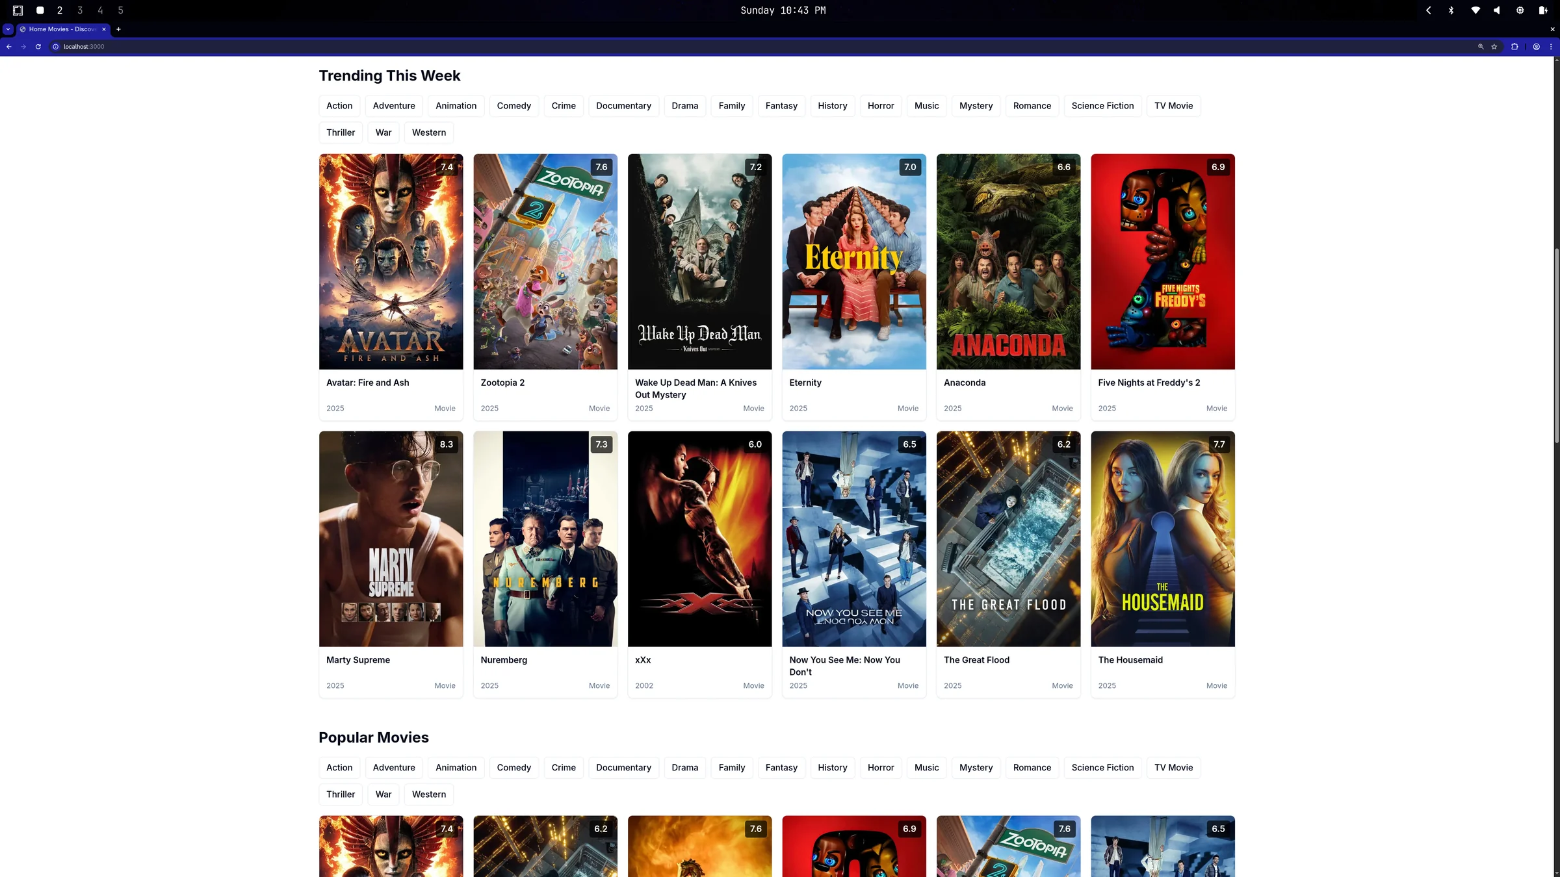Open The Housemaid movie poster

click(1163, 539)
